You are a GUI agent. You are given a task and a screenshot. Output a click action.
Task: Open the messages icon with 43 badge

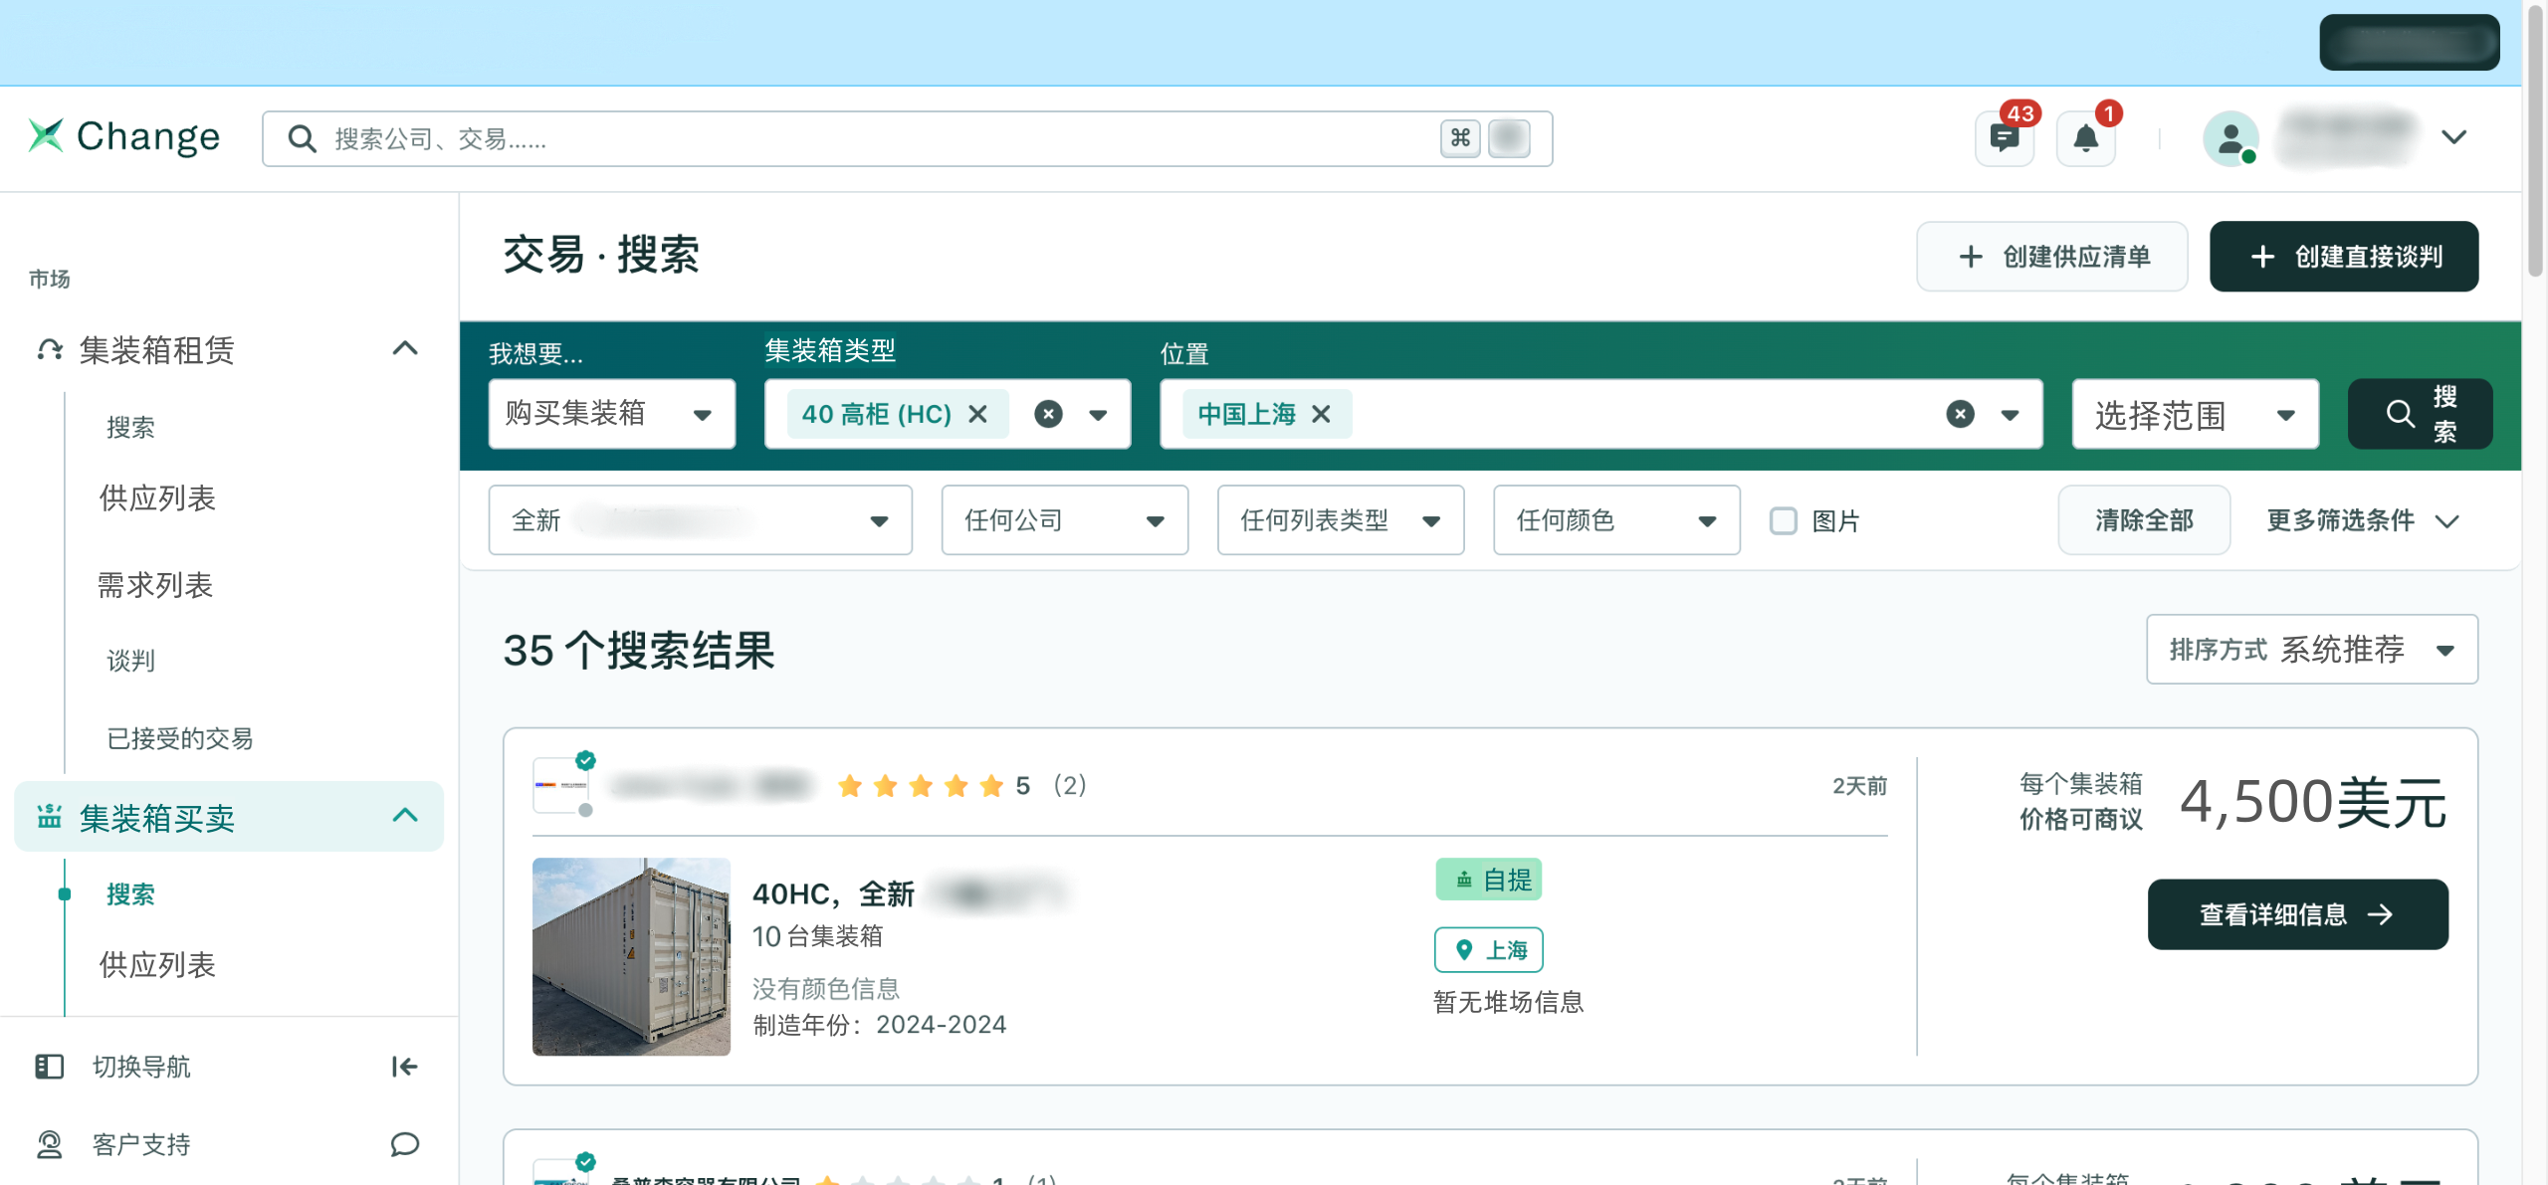click(2004, 138)
